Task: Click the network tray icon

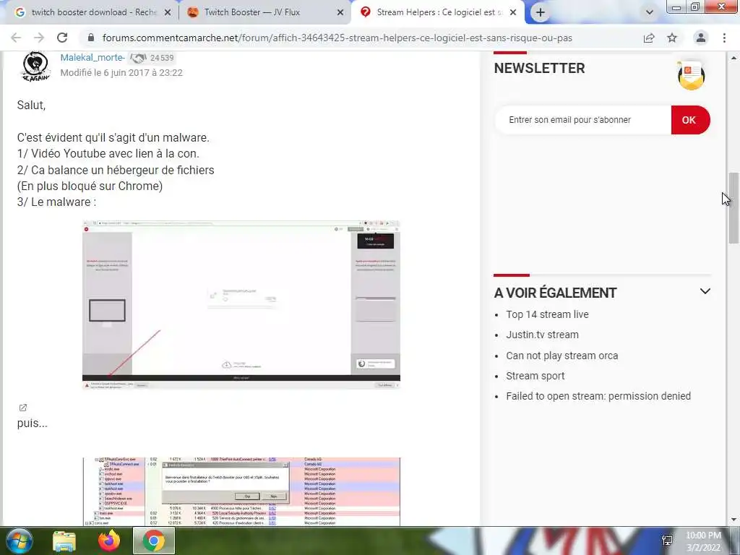Action: [x=667, y=541]
